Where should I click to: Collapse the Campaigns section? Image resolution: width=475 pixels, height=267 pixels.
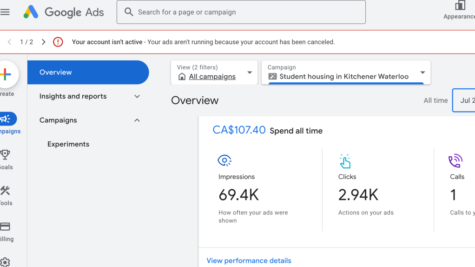pyautogui.click(x=137, y=120)
